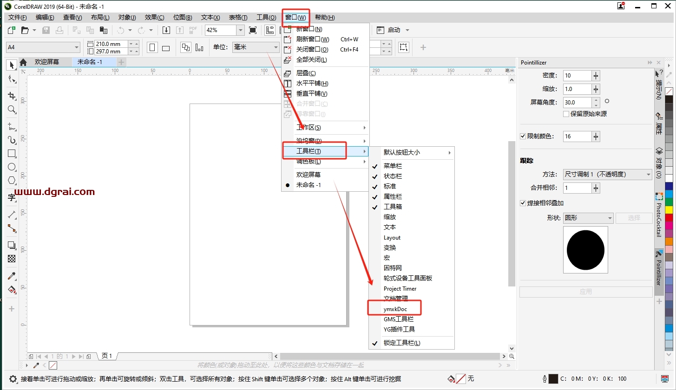676x390 pixels.
Task: Switch to the 欢迎屏幕 tab
Action: (x=46, y=62)
